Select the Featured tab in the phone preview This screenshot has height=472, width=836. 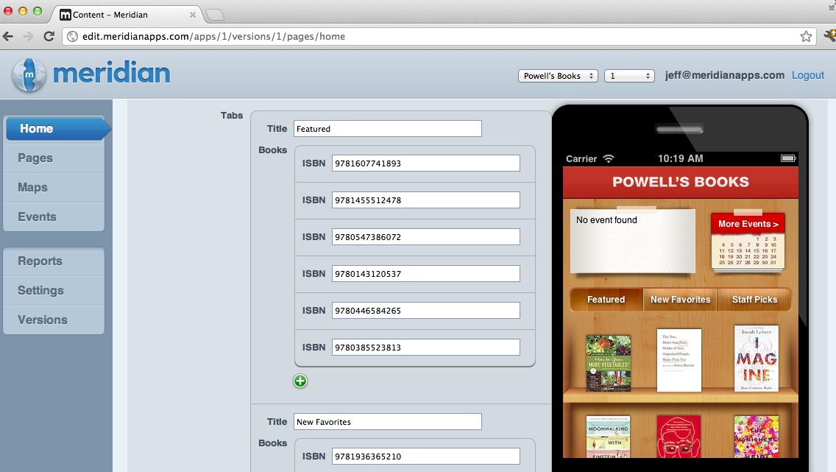(605, 299)
